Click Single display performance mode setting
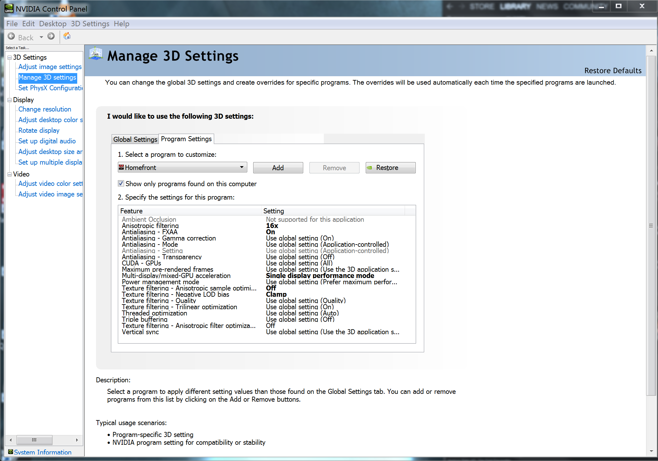658x461 pixels. pos(320,275)
